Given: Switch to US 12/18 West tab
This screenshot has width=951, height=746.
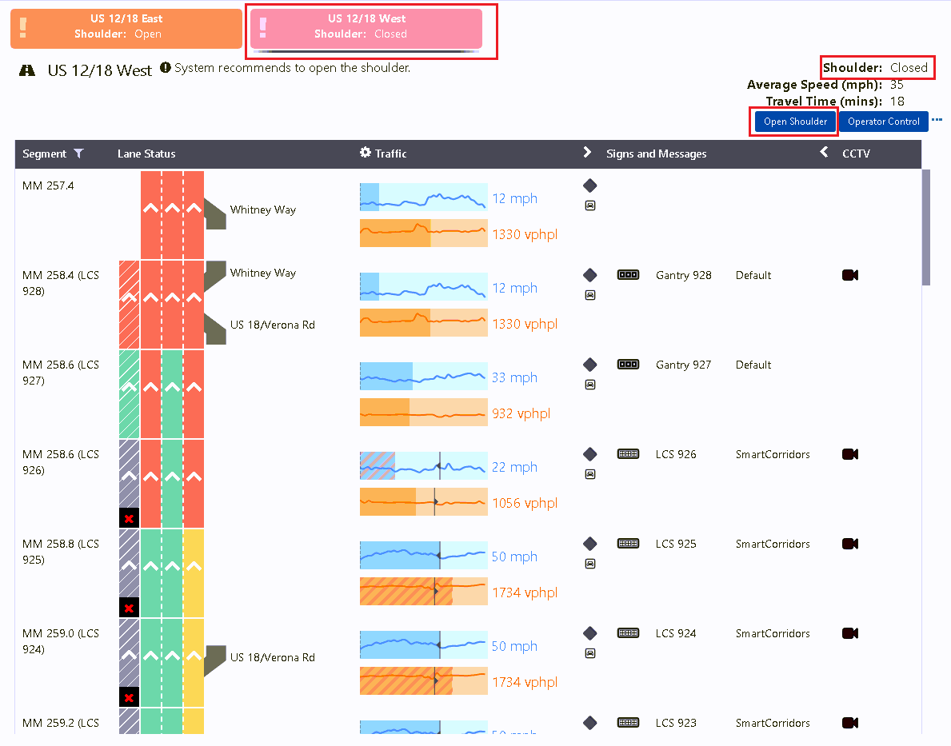Looking at the screenshot, I should click(x=366, y=28).
